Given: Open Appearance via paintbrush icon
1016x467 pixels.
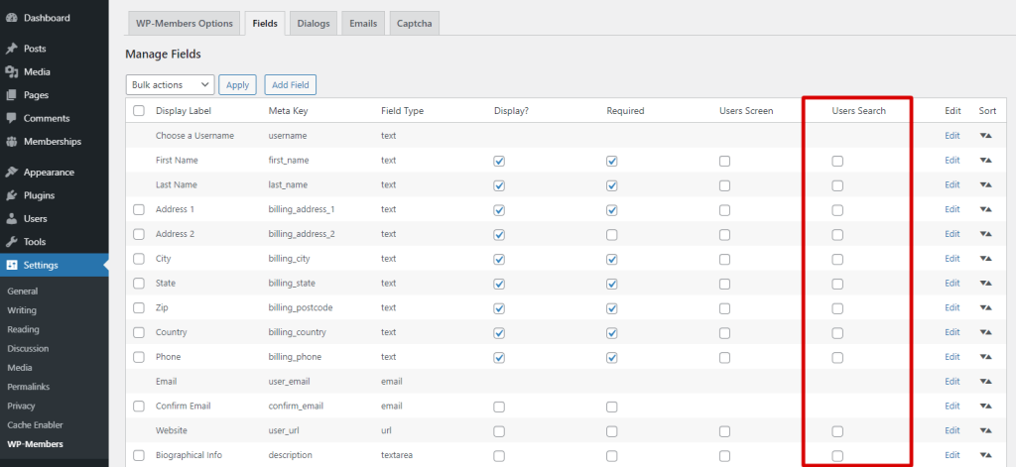Looking at the screenshot, I should (x=12, y=172).
